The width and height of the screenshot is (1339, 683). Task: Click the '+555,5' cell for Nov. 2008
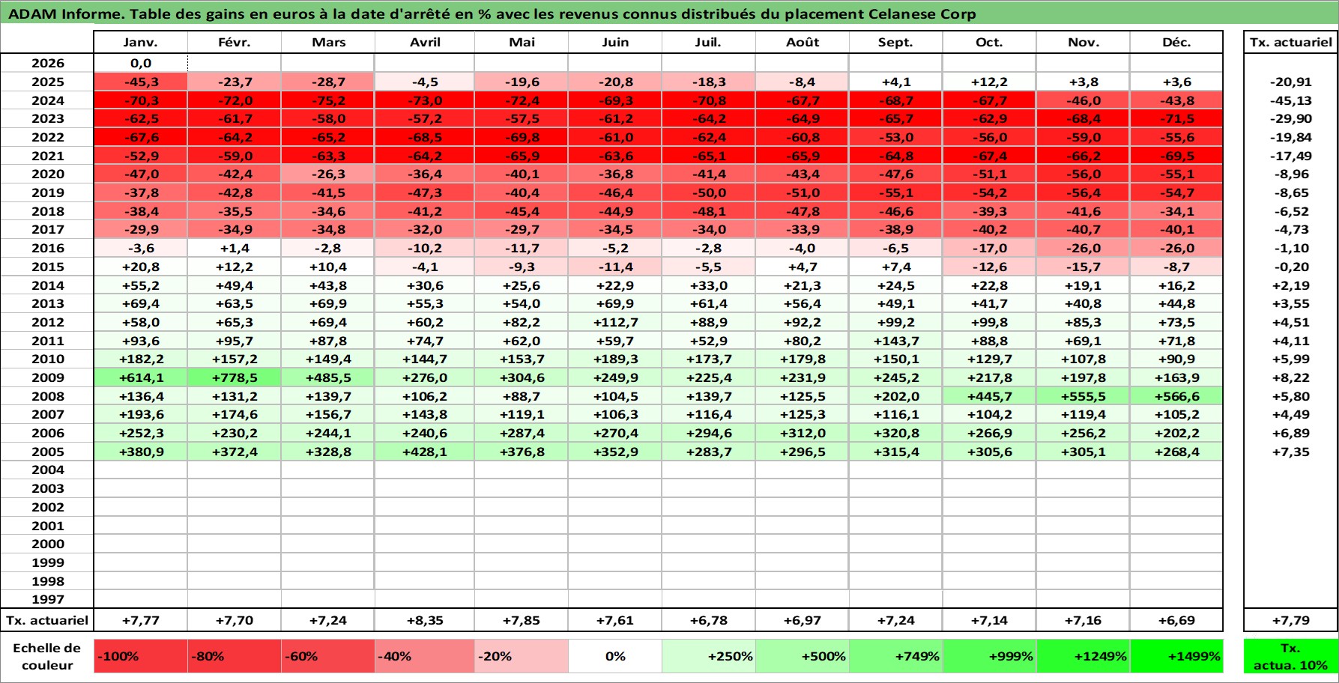1083,396
